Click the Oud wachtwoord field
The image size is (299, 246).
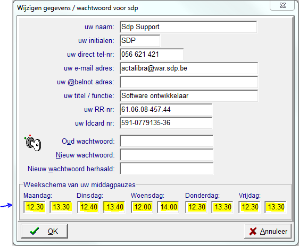click(x=167, y=141)
